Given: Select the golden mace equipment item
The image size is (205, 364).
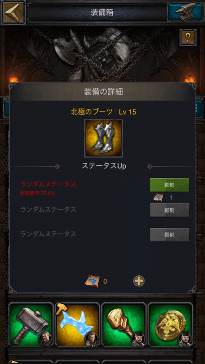Looking at the screenshot, I should click(124, 324).
